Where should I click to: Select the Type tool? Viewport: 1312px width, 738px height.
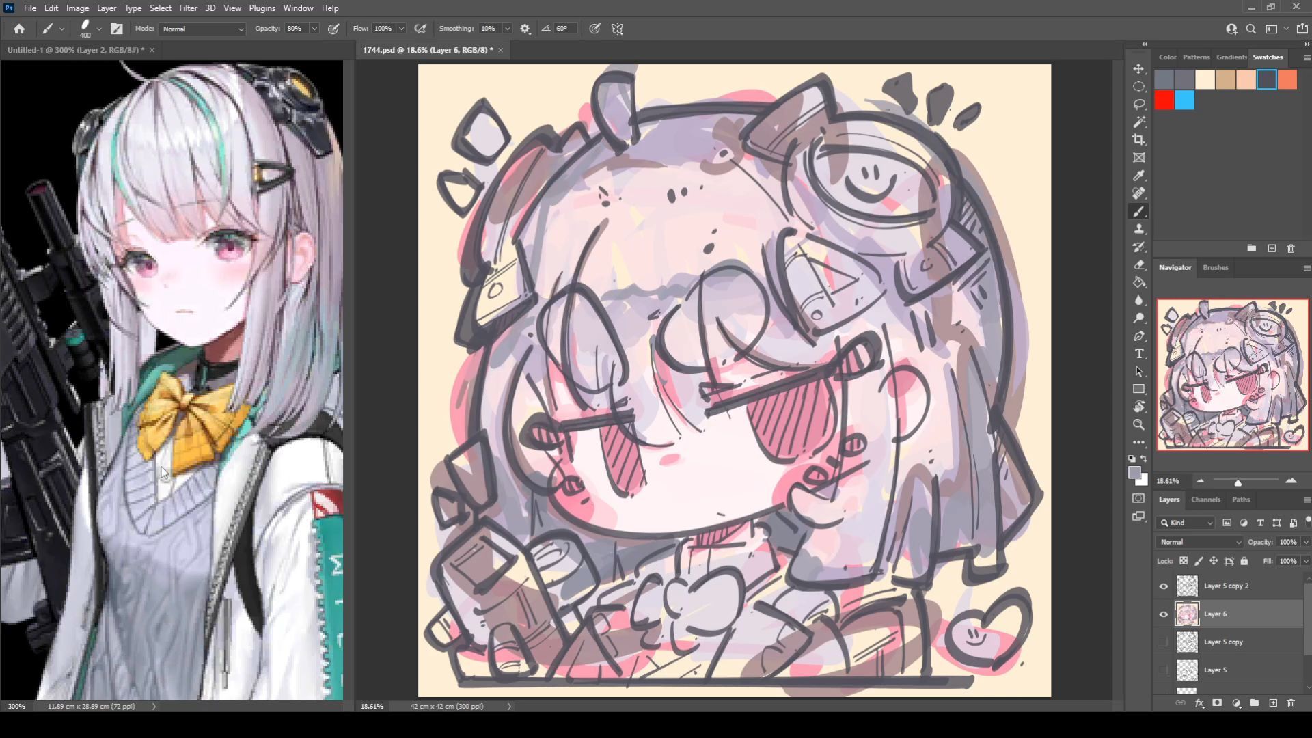point(1139,354)
